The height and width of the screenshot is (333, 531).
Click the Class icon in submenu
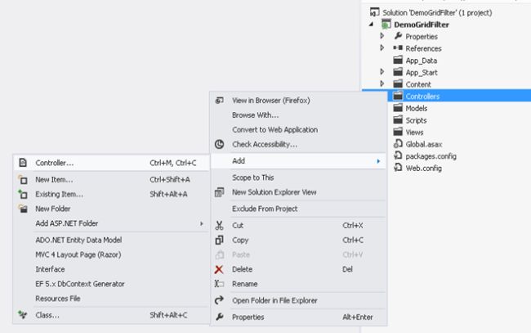pyautogui.click(x=22, y=315)
